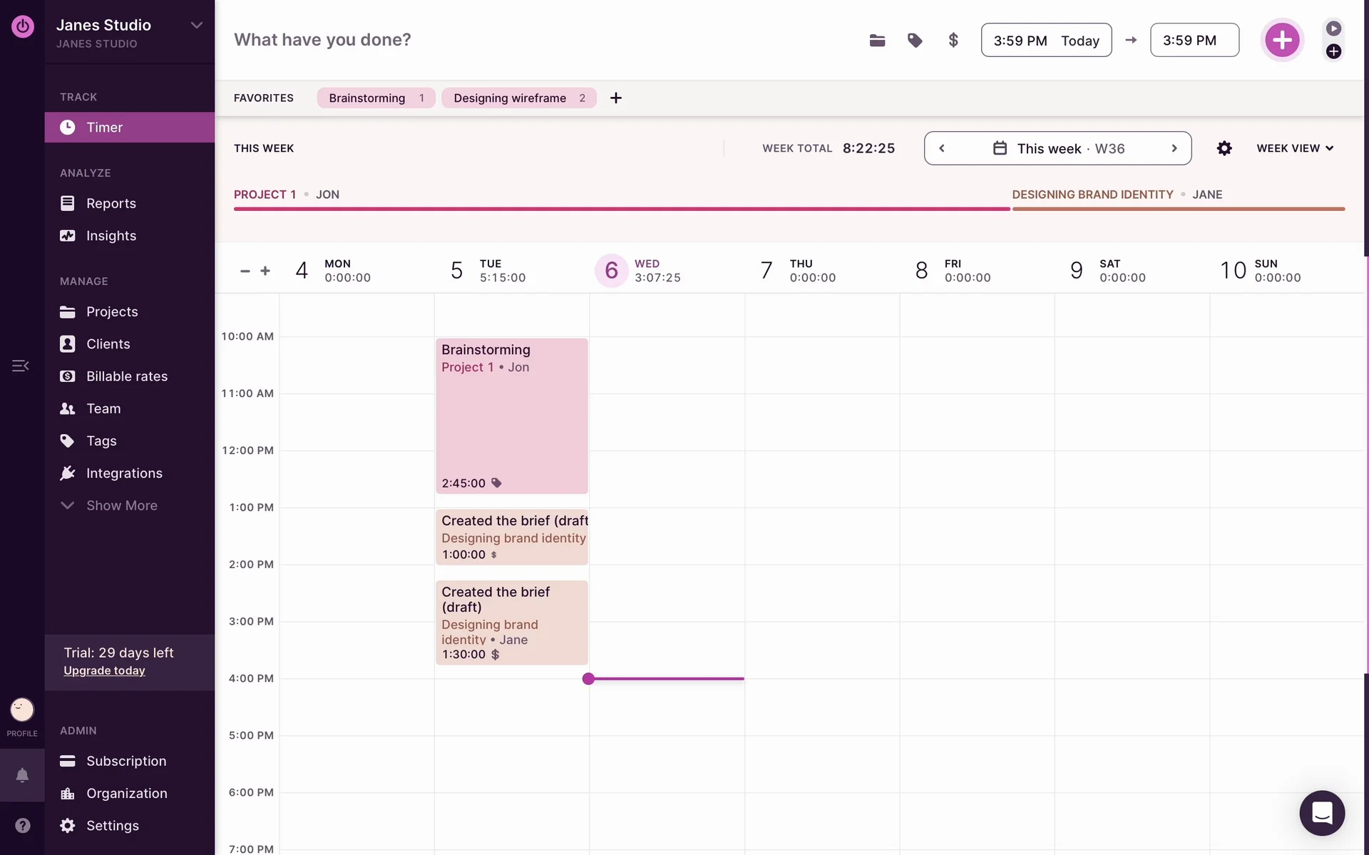Click the tag icon in timer bar

click(x=915, y=41)
